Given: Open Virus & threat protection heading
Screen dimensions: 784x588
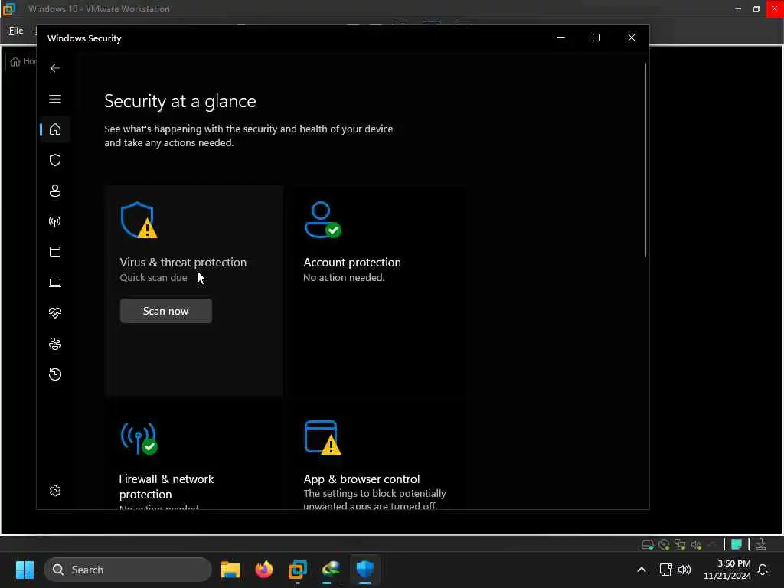Looking at the screenshot, I should pos(183,263).
